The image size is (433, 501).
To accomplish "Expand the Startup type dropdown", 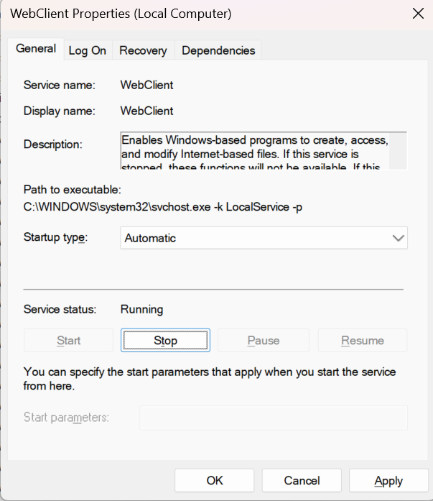I will coord(264,238).
